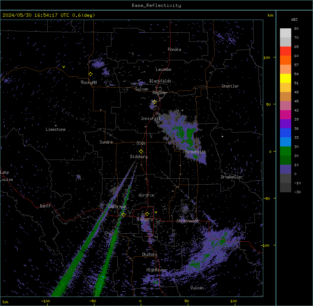This screenshot has width=313, height=306.
Task: Click the Drumheller label
Action: pos(232,177)
